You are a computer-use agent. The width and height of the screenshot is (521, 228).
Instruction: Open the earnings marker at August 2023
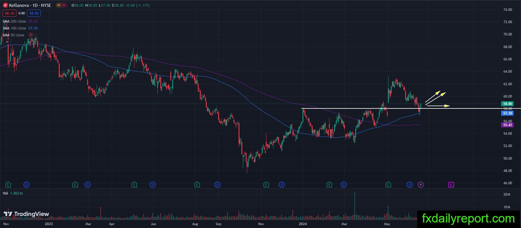coord(197,185)
